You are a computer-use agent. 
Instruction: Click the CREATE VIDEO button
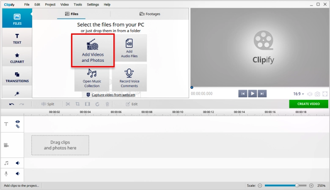coord(308,104)
